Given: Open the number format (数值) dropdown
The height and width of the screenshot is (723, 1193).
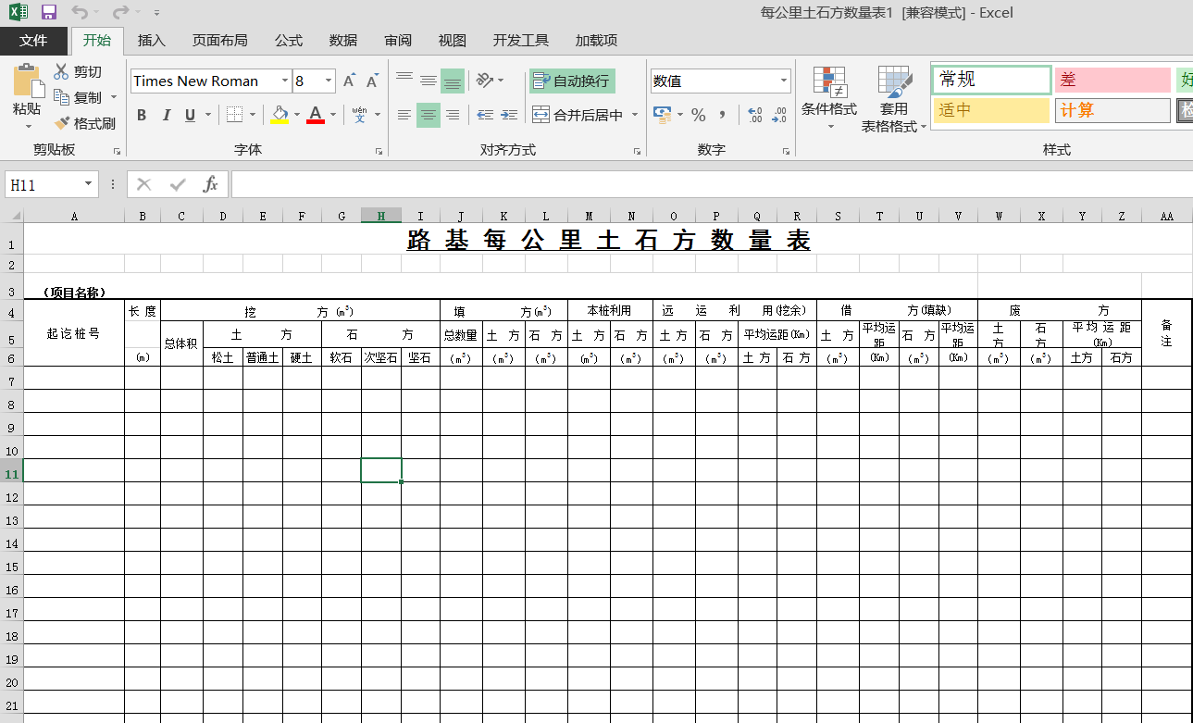Looking at the screenshot, I should pos(784,81).
